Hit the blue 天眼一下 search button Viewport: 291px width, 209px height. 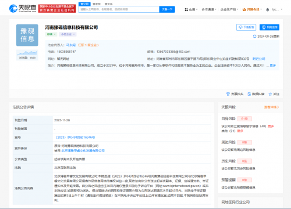pos(167,9)
